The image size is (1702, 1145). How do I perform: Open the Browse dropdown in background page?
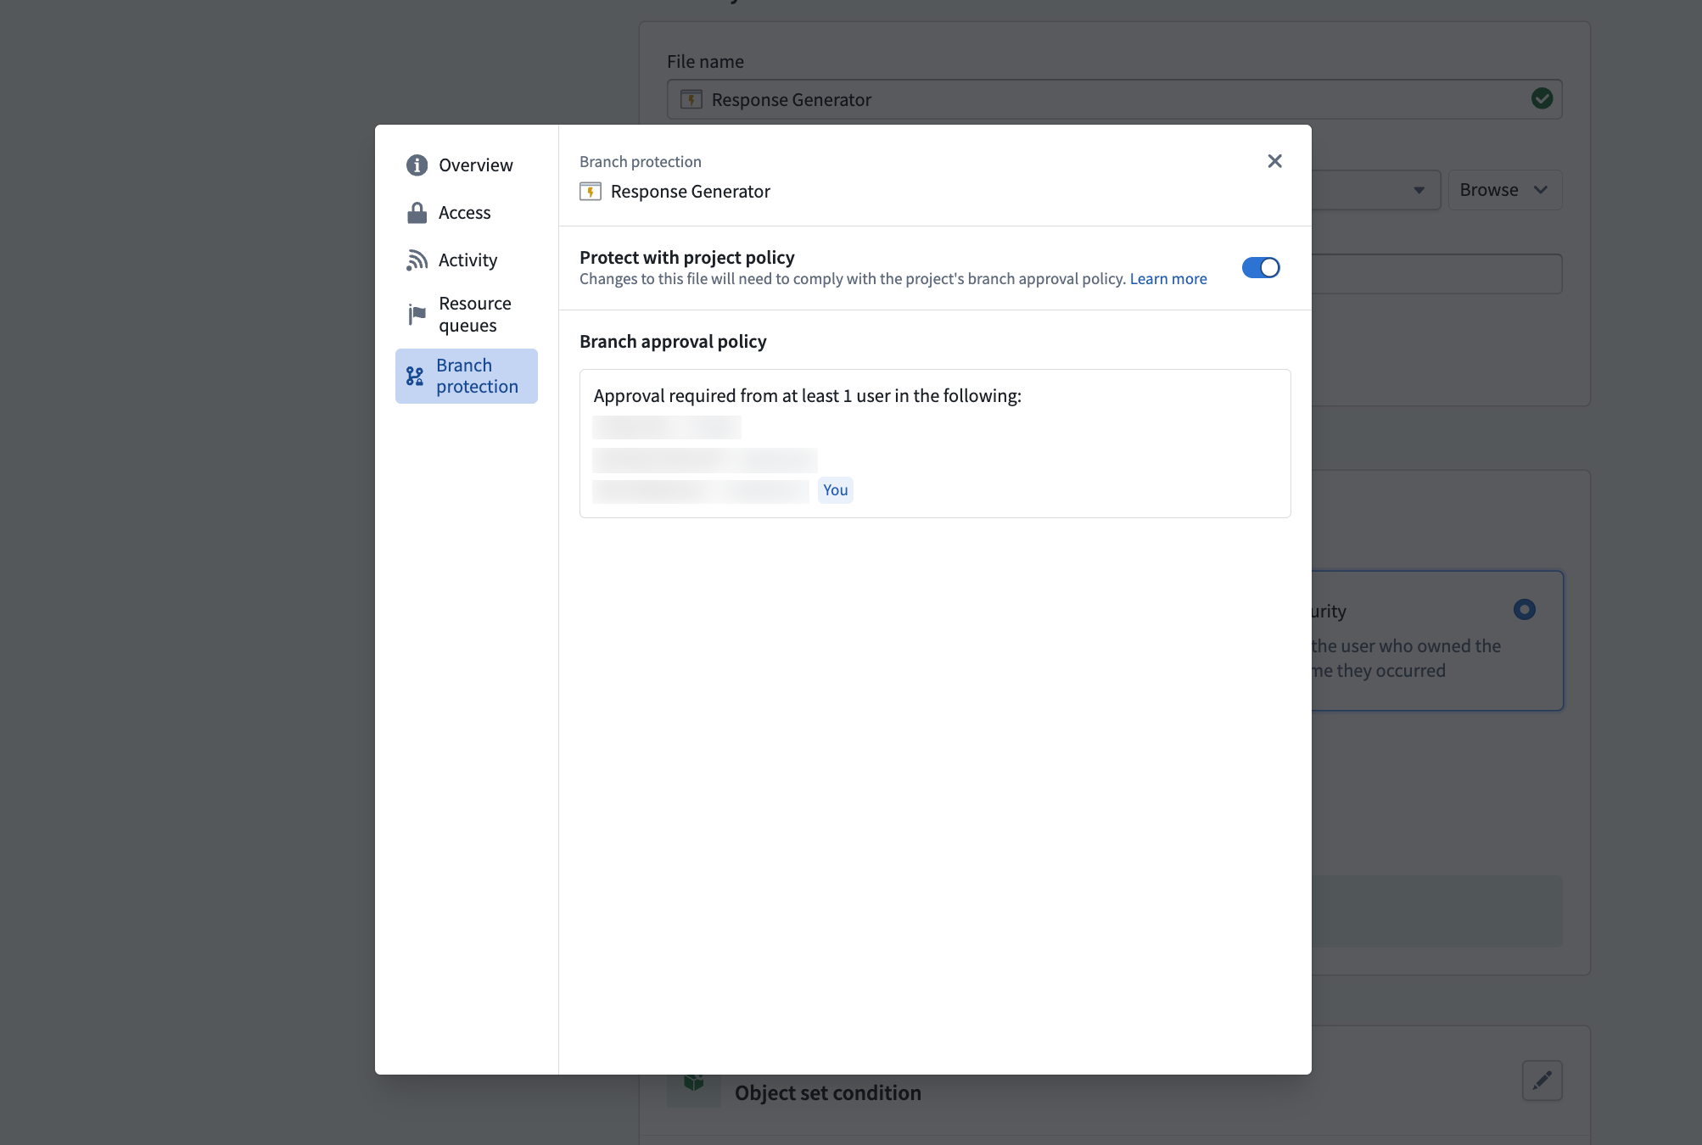click(1503, 190)
